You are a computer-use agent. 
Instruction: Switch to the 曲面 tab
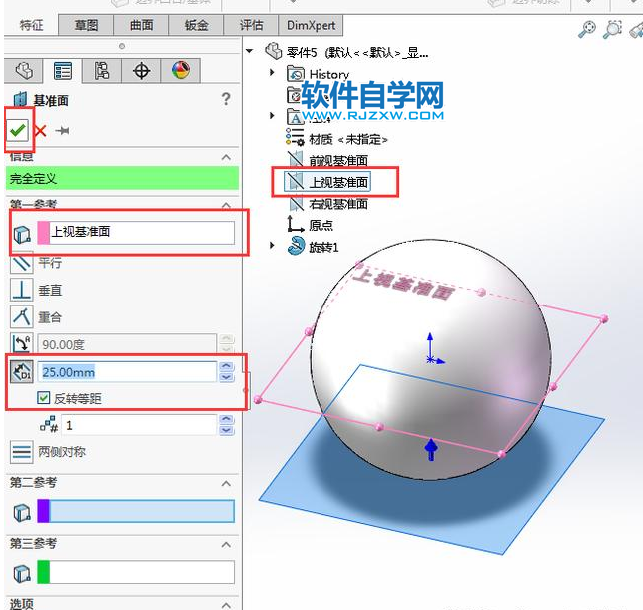pos(141,25)
